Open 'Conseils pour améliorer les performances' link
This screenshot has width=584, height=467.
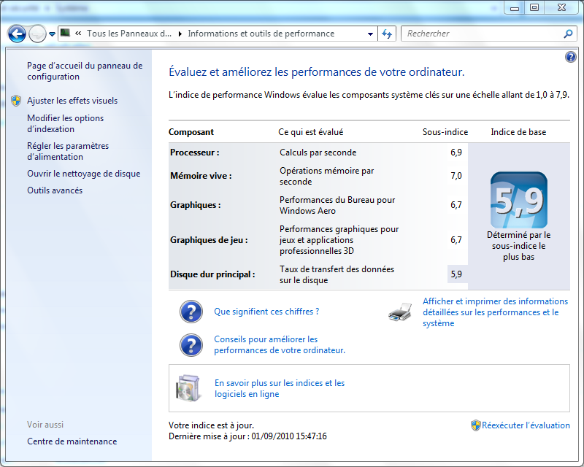point(280,345)
